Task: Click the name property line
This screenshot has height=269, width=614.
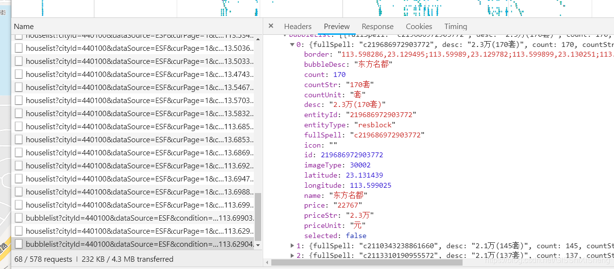Action: [x=336, y=195]
